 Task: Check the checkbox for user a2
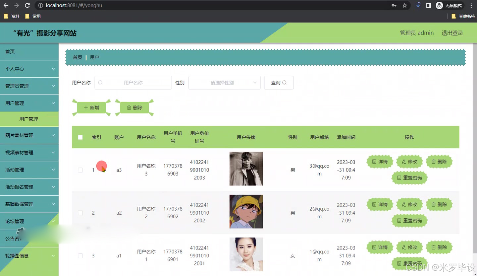click(x=80, y=213)
